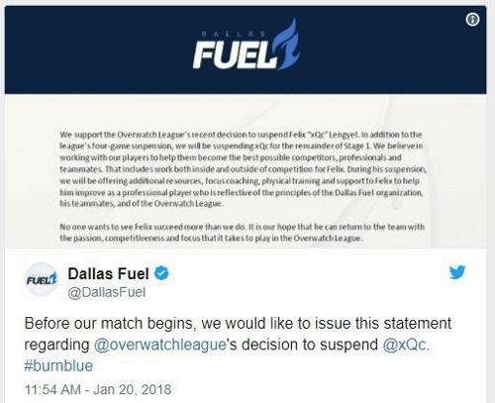Click the statement paragraph starting We support
Screen dimensions: 495x403
244,169
